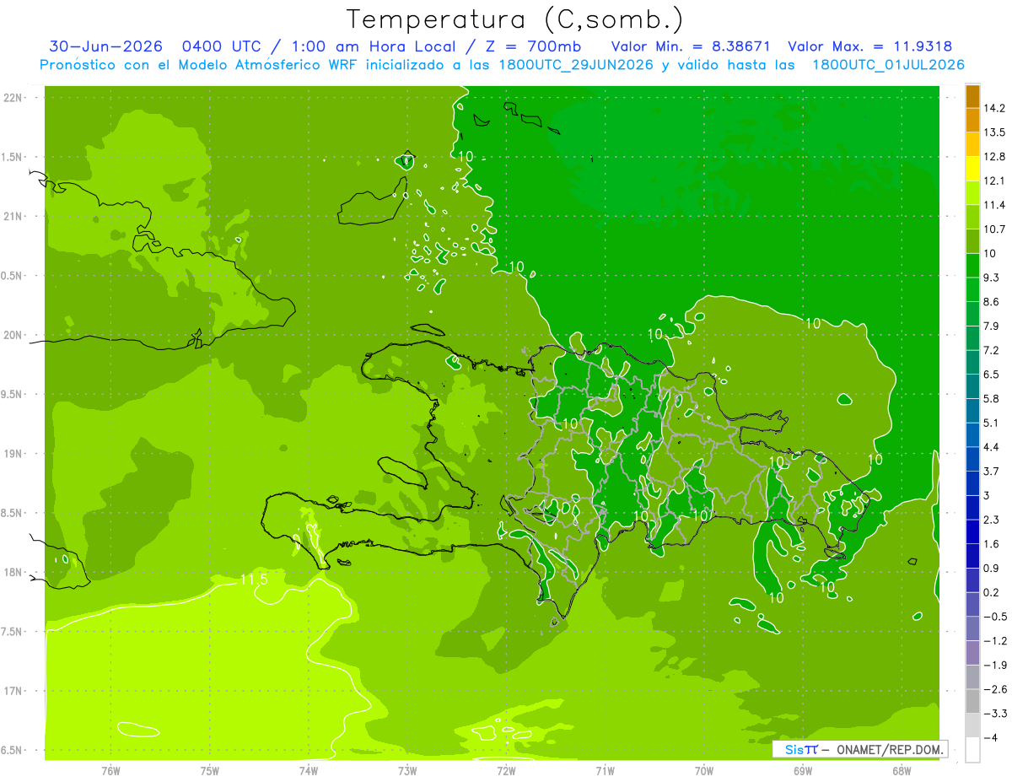This screenshot has width=1012, height=782.
Task: Select the date text "30-Jun-2026"
Action: click(105, 46)
